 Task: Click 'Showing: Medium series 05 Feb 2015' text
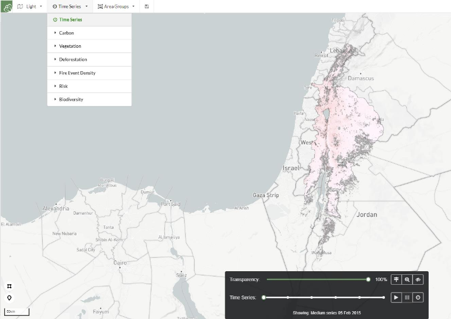point(327,313)
